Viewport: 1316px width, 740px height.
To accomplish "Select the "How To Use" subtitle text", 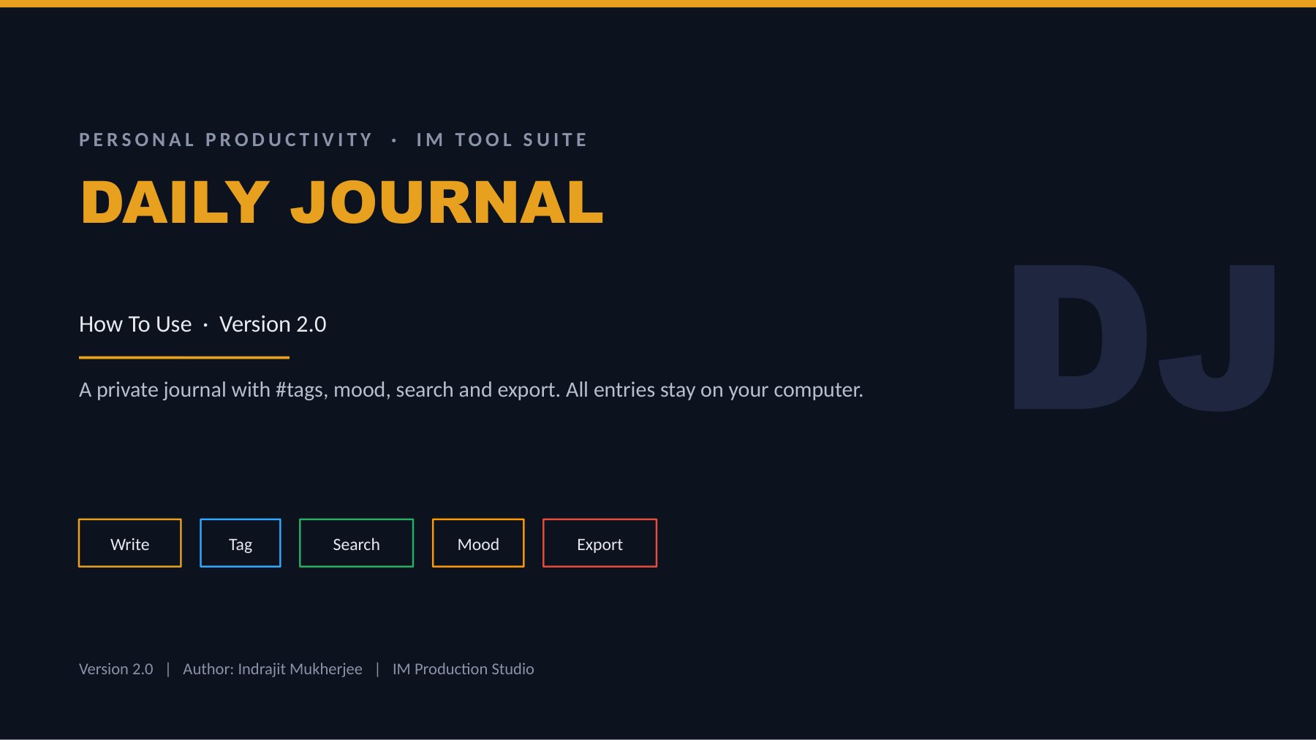I will [x=135, y=324].
